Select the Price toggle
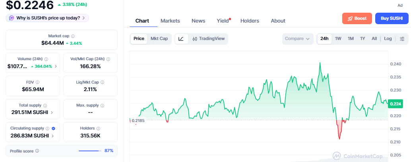This screenshot has width=411, height=162. [139, 39]
